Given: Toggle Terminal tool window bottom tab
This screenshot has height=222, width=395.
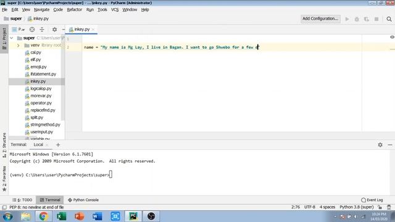Looking at the screenshot, I should [x=50, y=200].
